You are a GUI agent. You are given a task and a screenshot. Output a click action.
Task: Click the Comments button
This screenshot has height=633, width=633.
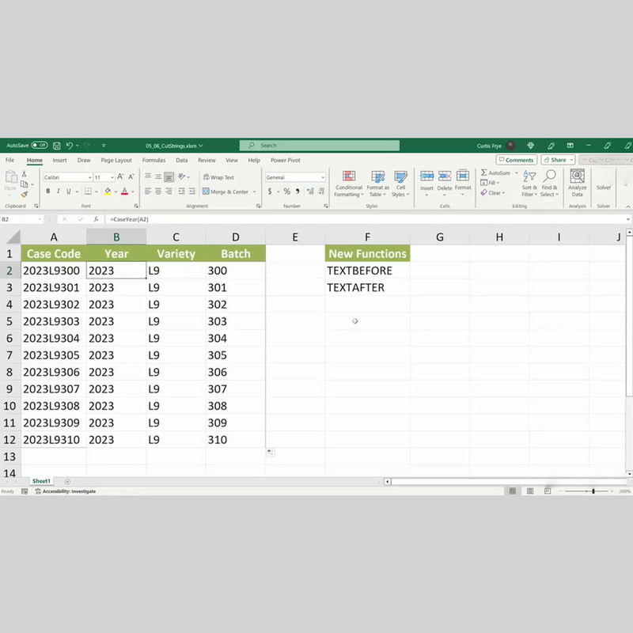click(516, 160)
